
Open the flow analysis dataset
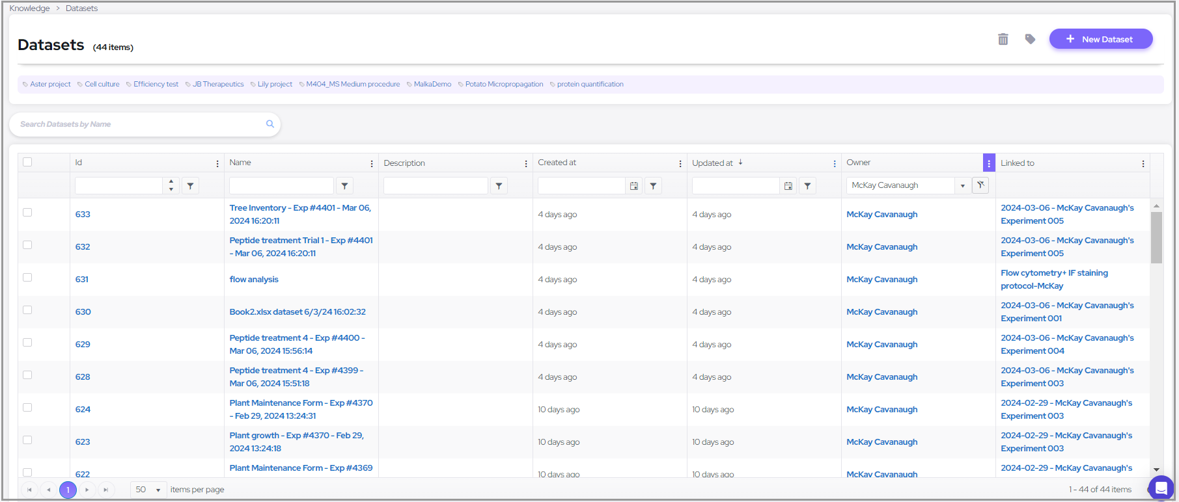[254, 280]
